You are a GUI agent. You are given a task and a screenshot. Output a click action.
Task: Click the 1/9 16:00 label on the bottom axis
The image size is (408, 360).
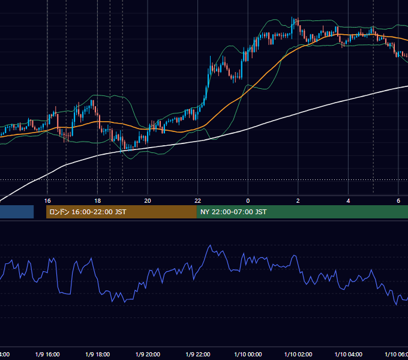point(47,354)
